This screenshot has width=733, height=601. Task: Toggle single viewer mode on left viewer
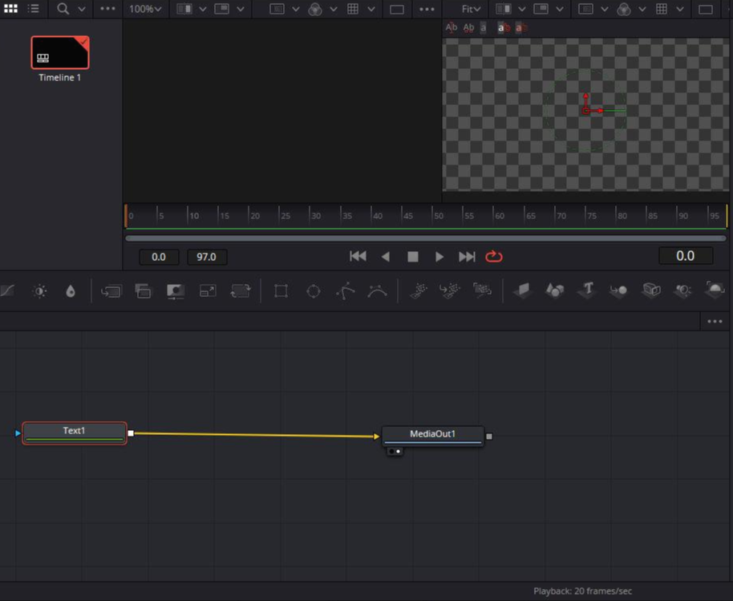pos(396,10)
